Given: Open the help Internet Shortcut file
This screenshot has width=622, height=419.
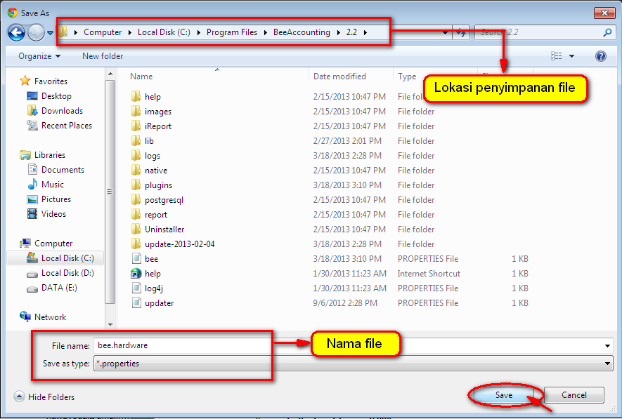Looking at the screenshot, I should click(x=153, y=274).
